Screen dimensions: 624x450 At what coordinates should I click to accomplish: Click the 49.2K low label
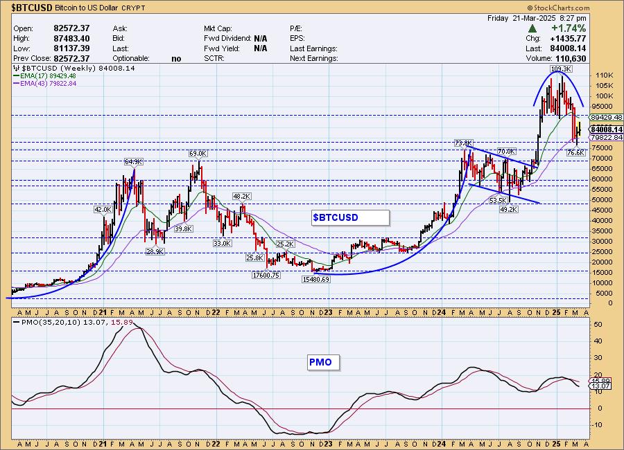point(509,210)
